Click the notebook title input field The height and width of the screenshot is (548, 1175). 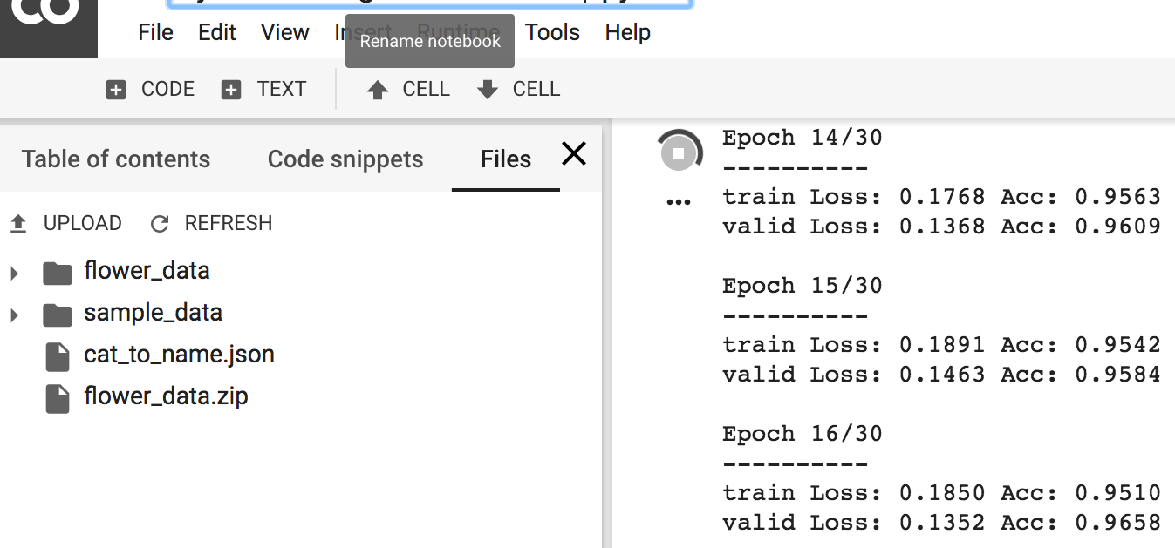(x=431, y=3)
